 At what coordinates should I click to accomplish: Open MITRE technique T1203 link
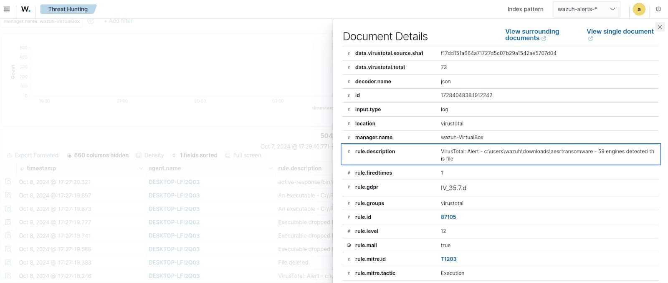[448, 259]
